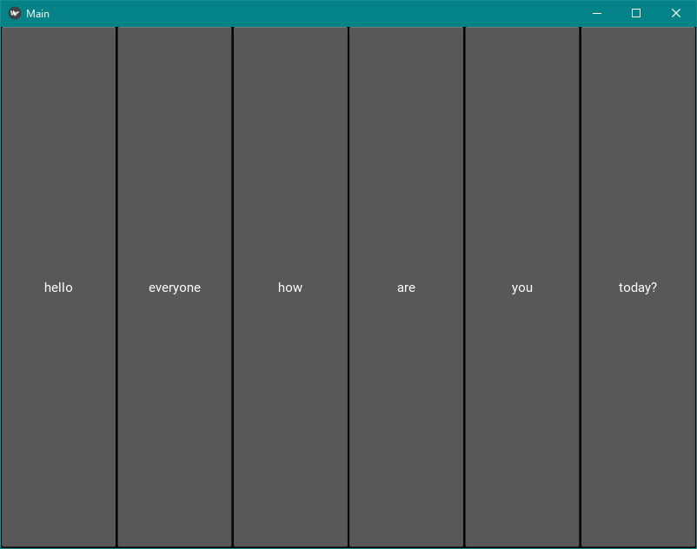Click the Kivy app icon in title bar
Viewport: 697px width, 549px height.
tap(14, 13)
